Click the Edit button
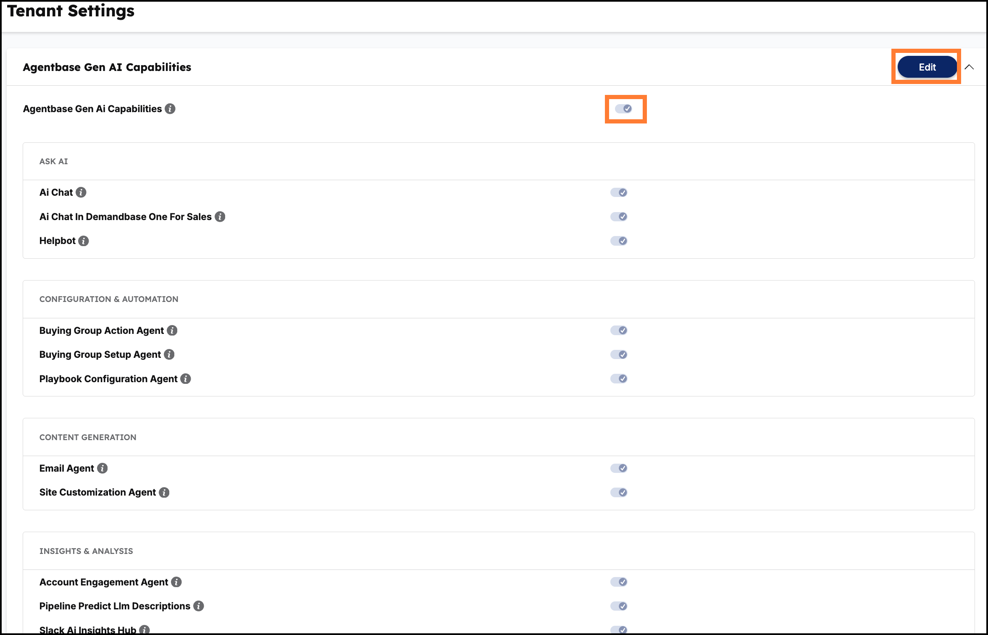The height and width of the screenshot is (635, 988). pyautogui.click(x=927, y=67)
